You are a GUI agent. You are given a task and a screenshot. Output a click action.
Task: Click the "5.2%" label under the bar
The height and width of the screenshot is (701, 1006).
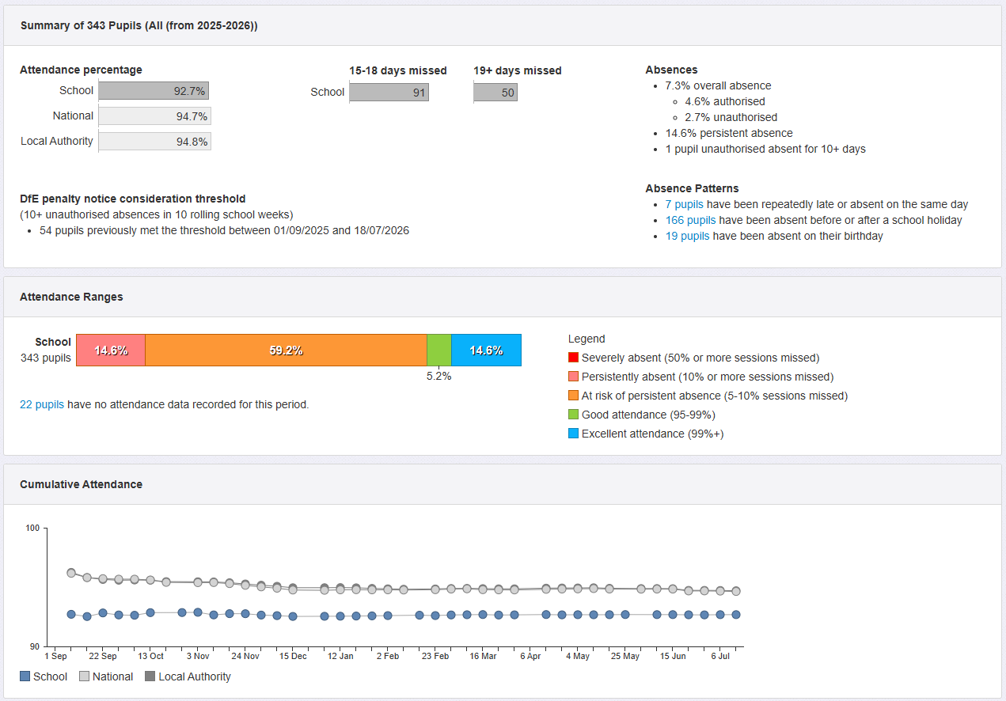point(438,377)
